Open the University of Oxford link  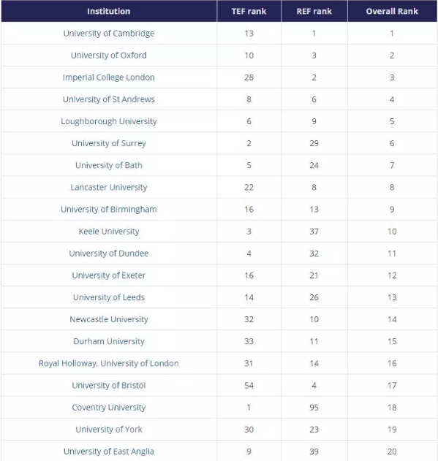click(x=109, y=56)
